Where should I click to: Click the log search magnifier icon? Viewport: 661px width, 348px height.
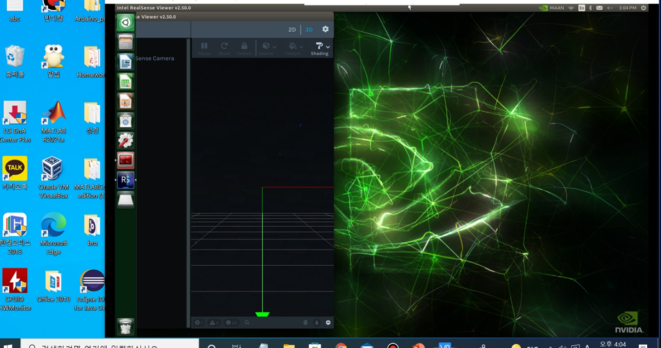point(247,323)
